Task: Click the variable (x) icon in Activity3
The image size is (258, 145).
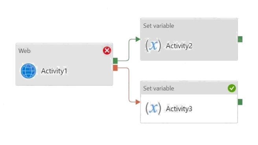Action: [x=153, y=108]
